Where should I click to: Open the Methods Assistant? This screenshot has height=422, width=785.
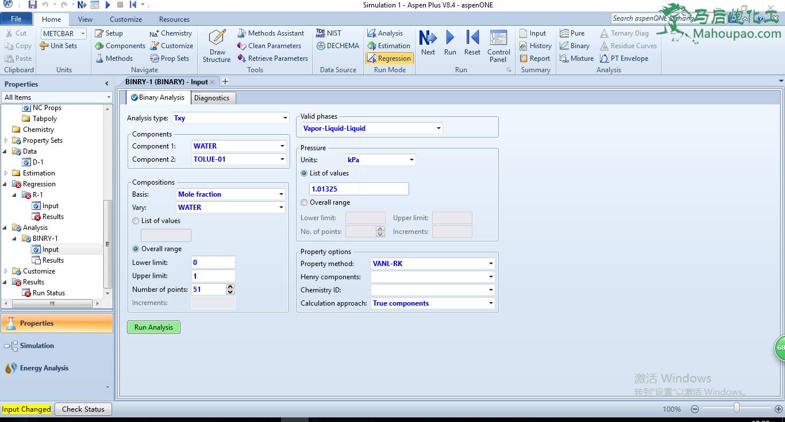(x=271, y=33)
